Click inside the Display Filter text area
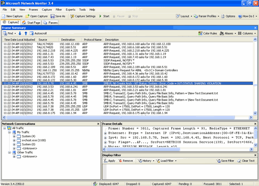259x186 pixels. point(180,172)
